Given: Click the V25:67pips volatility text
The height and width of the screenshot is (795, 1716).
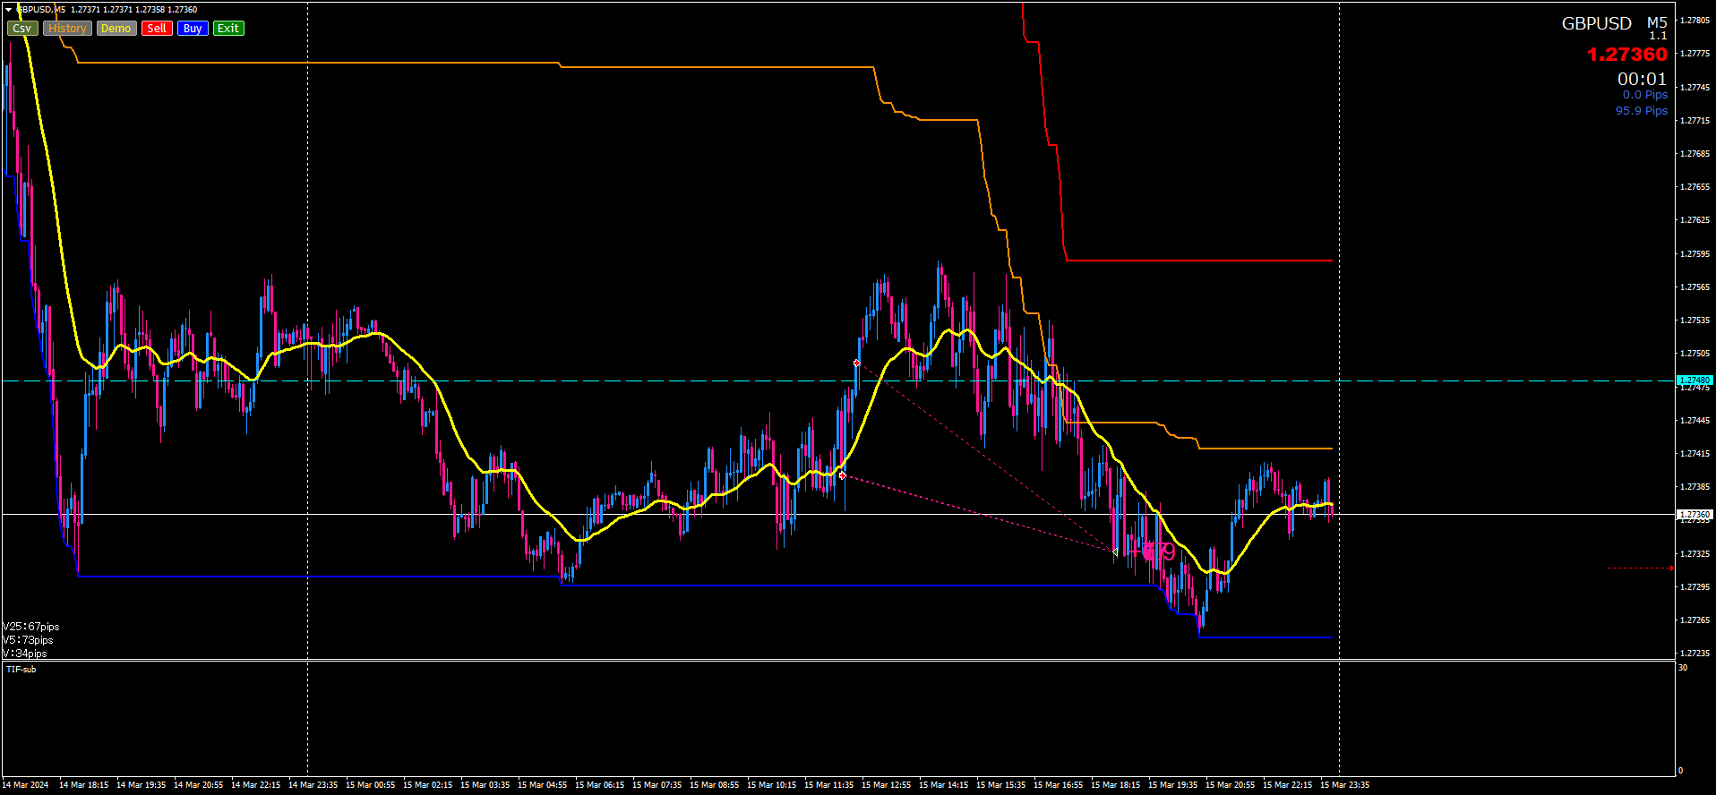Looking at the screenshot, I should pos(31,627).
